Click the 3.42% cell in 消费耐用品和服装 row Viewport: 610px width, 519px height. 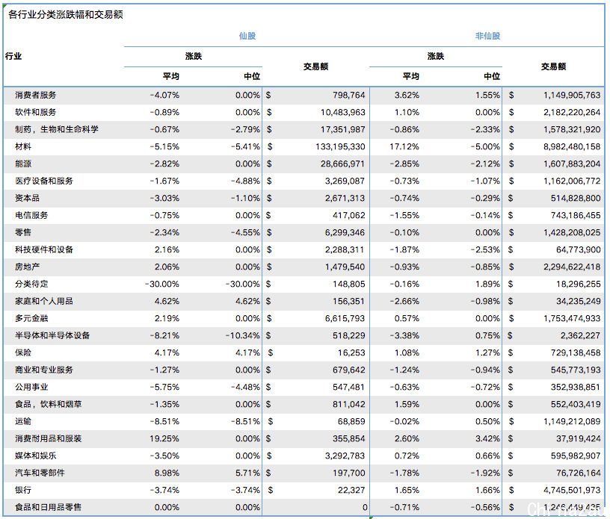point(487,438)
